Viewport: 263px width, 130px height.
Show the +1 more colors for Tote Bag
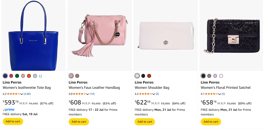click(40, 76)
